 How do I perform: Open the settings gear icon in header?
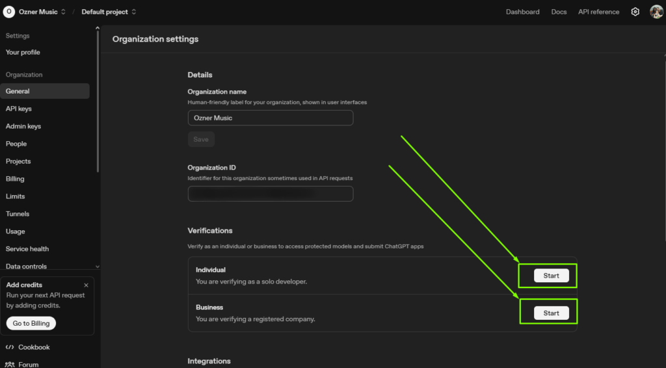[635, 12]
